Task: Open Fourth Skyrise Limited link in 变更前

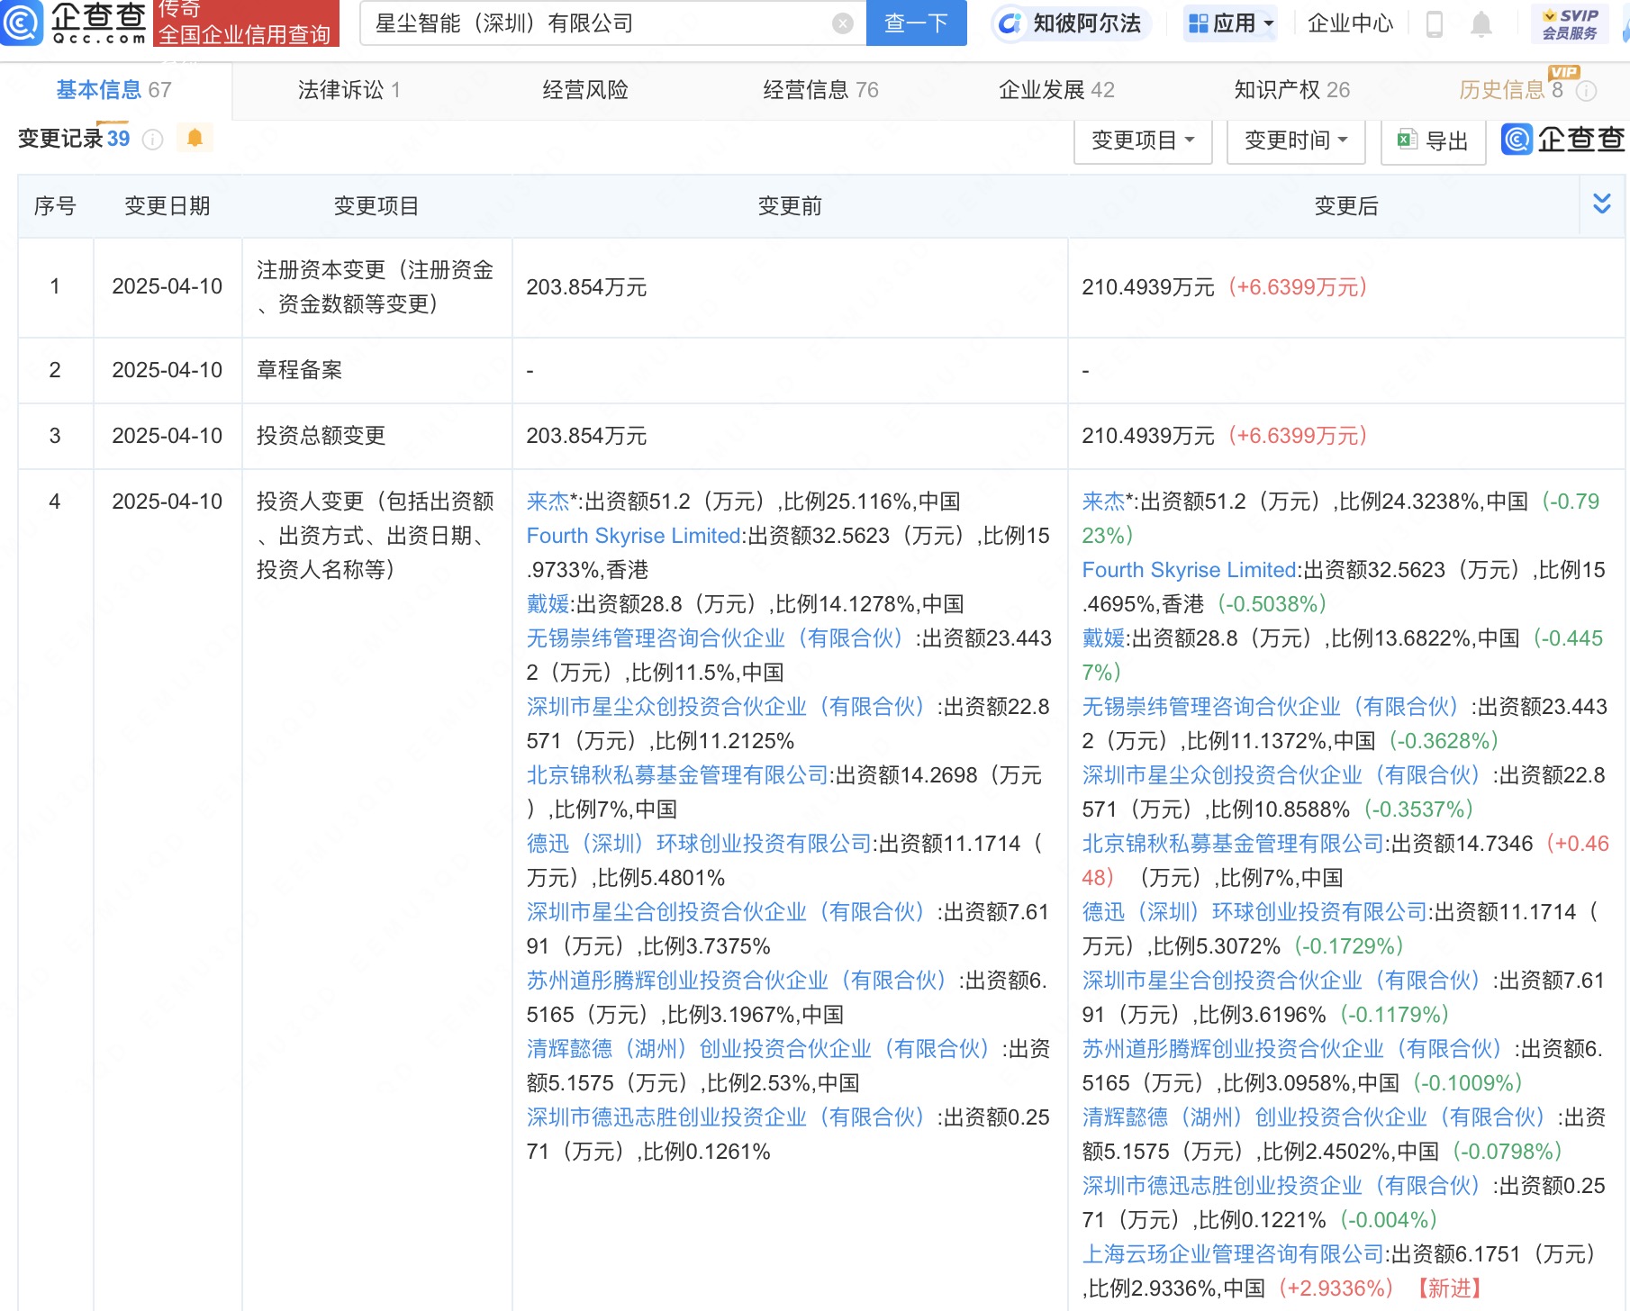Action: point(633,536)
